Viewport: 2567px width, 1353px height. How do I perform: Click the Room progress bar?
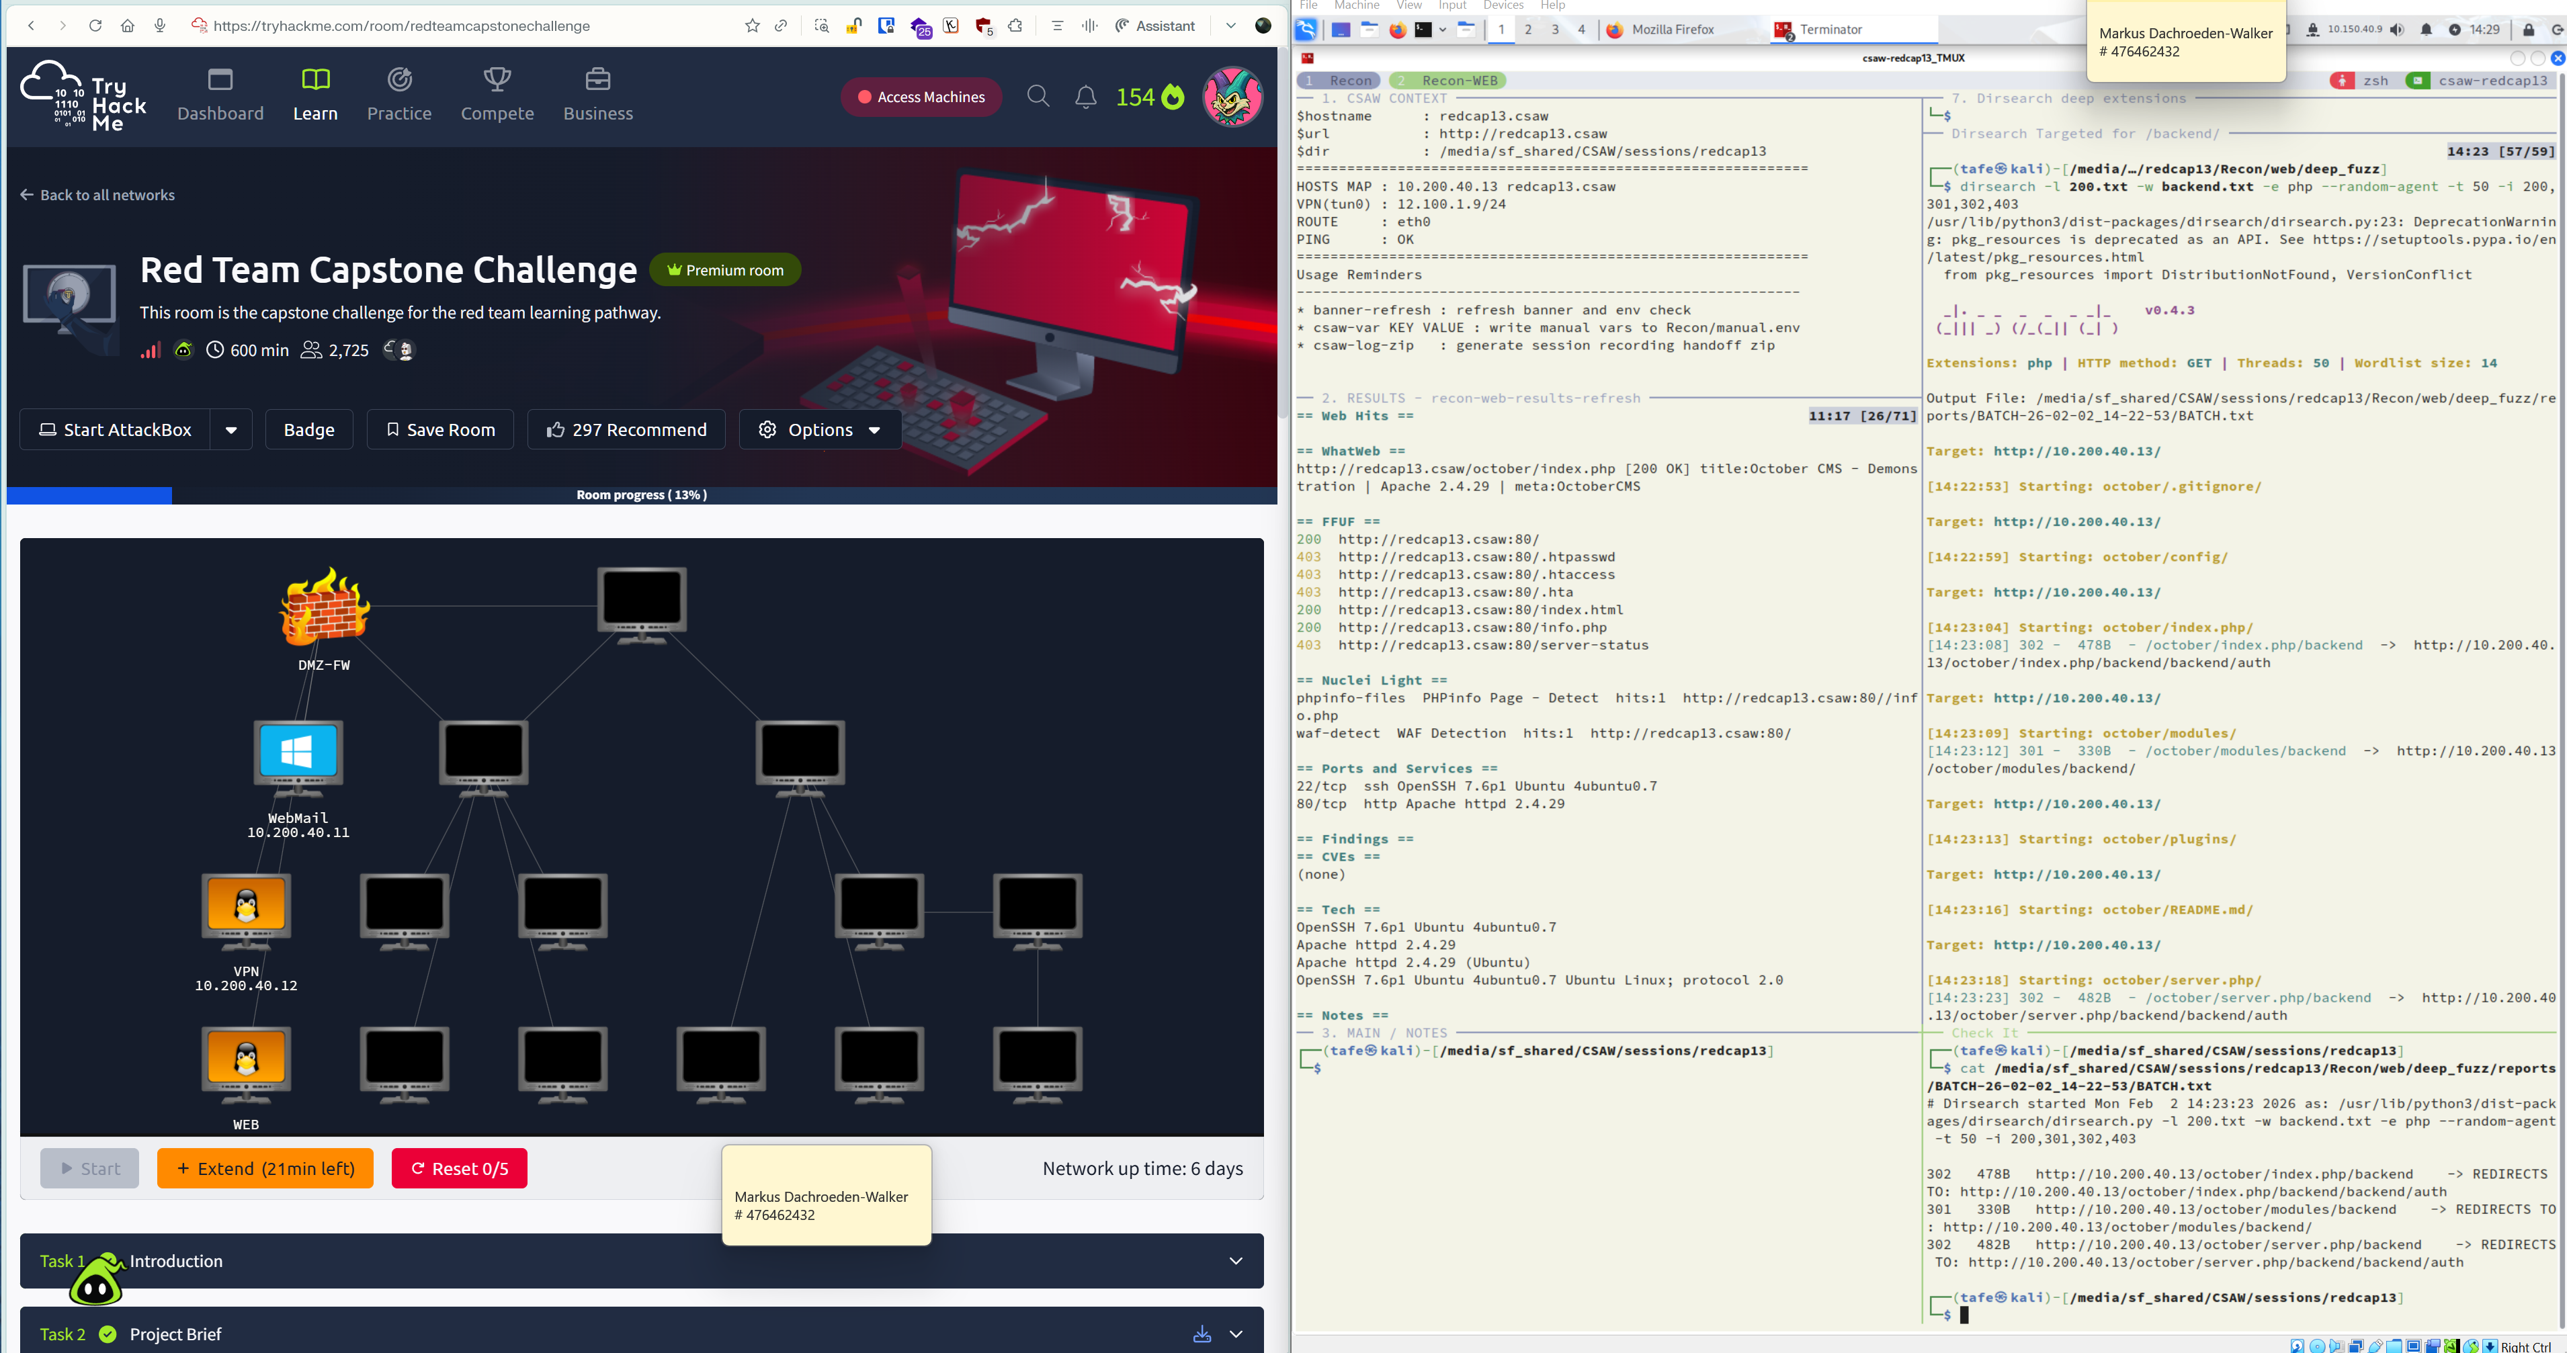click(642, 495)
